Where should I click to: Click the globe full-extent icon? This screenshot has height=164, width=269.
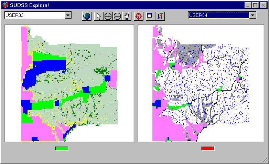[x=87, y=16]
